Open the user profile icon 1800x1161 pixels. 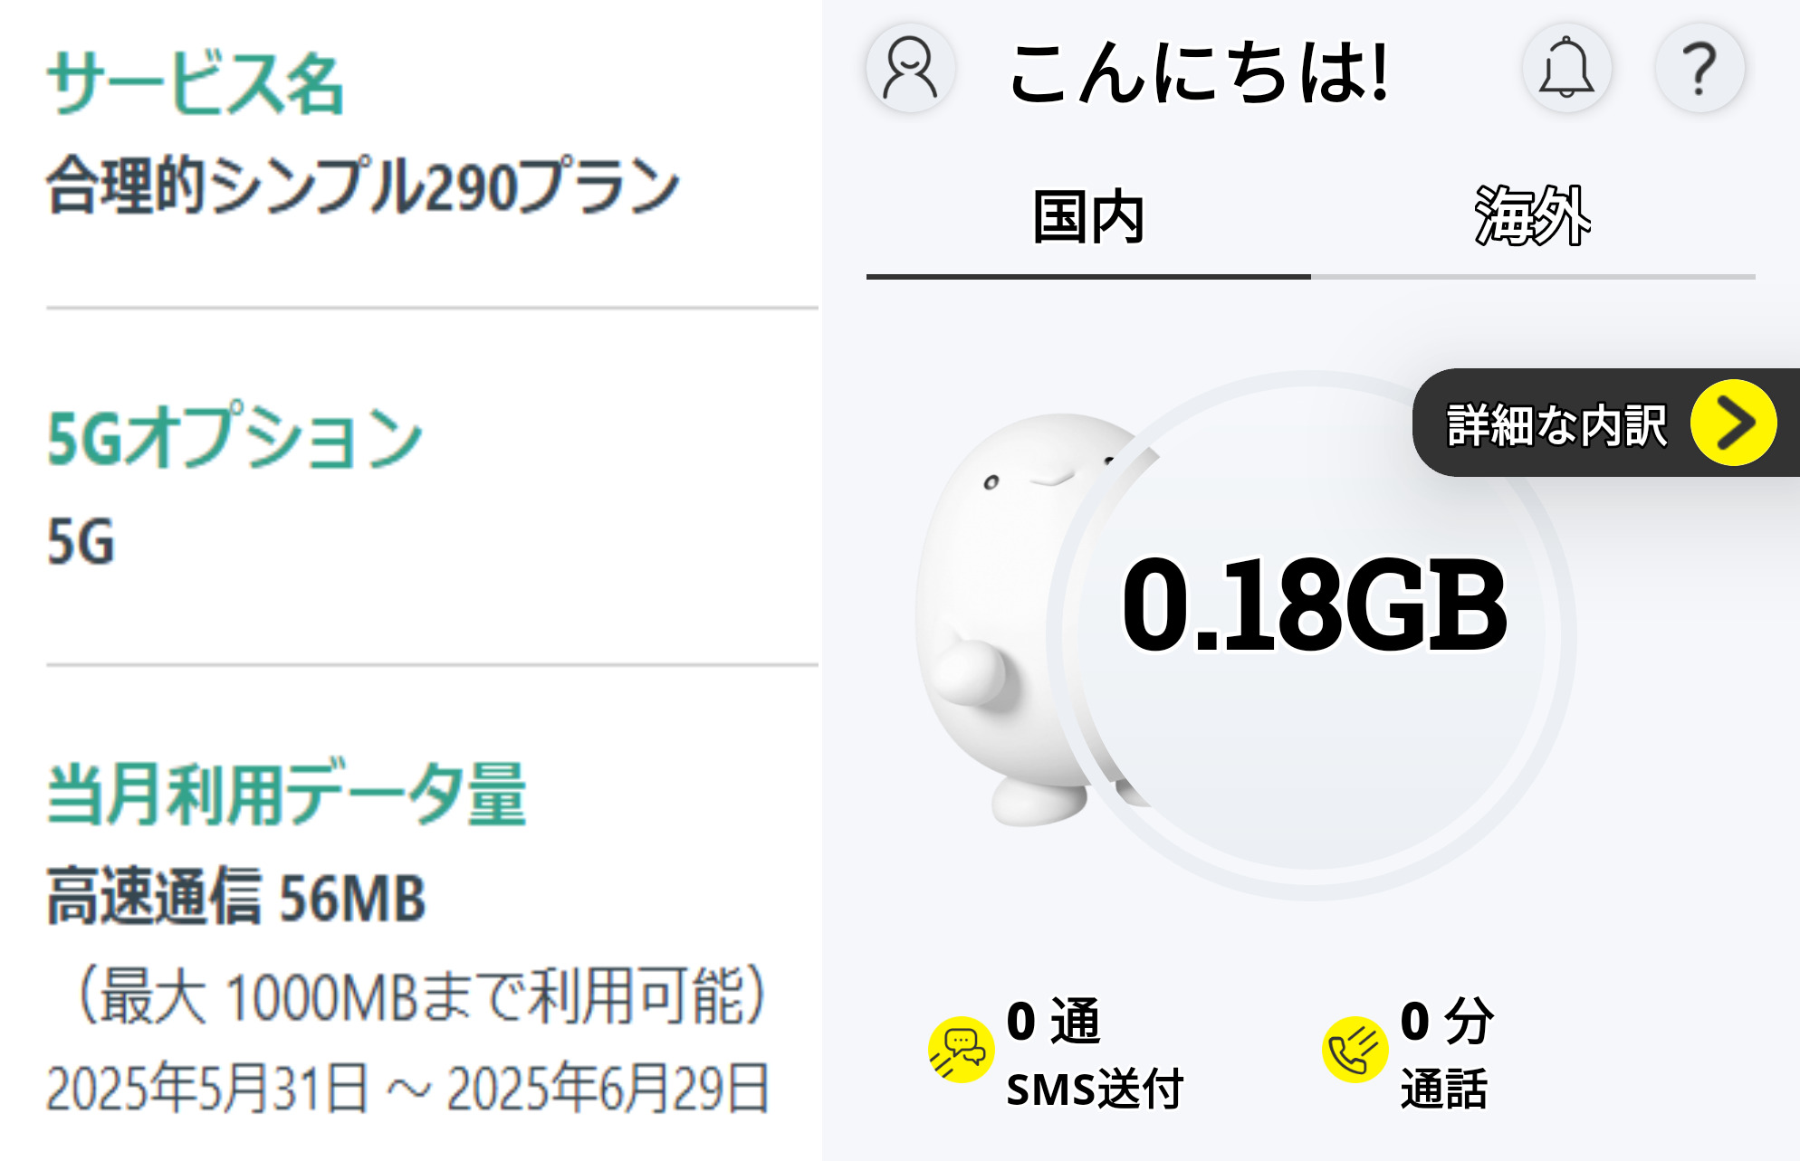click(910, 69)
